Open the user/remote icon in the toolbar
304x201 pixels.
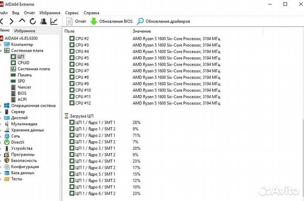[x=43, y=21]
